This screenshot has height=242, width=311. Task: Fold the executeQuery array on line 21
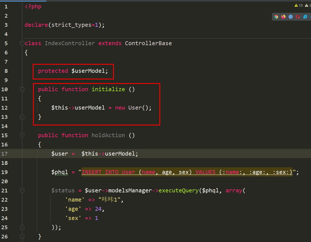click(22, 190)
